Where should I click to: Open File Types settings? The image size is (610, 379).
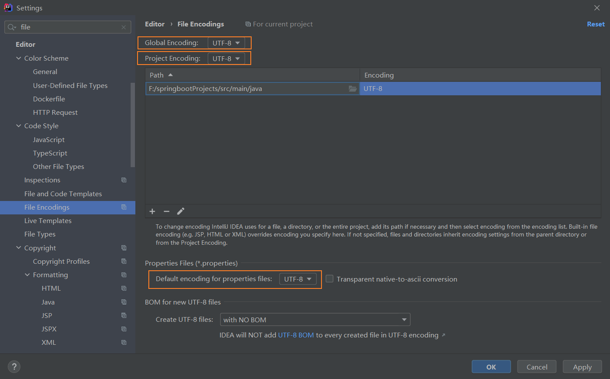(x=40, y=234)
